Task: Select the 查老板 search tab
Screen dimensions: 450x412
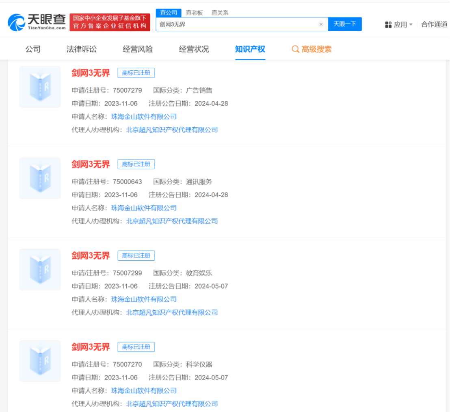Action: (194, 13)
